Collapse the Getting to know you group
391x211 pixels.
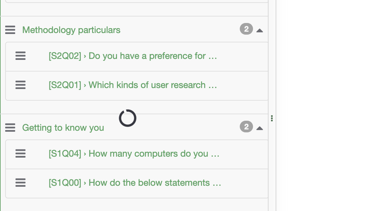point(259,128)
